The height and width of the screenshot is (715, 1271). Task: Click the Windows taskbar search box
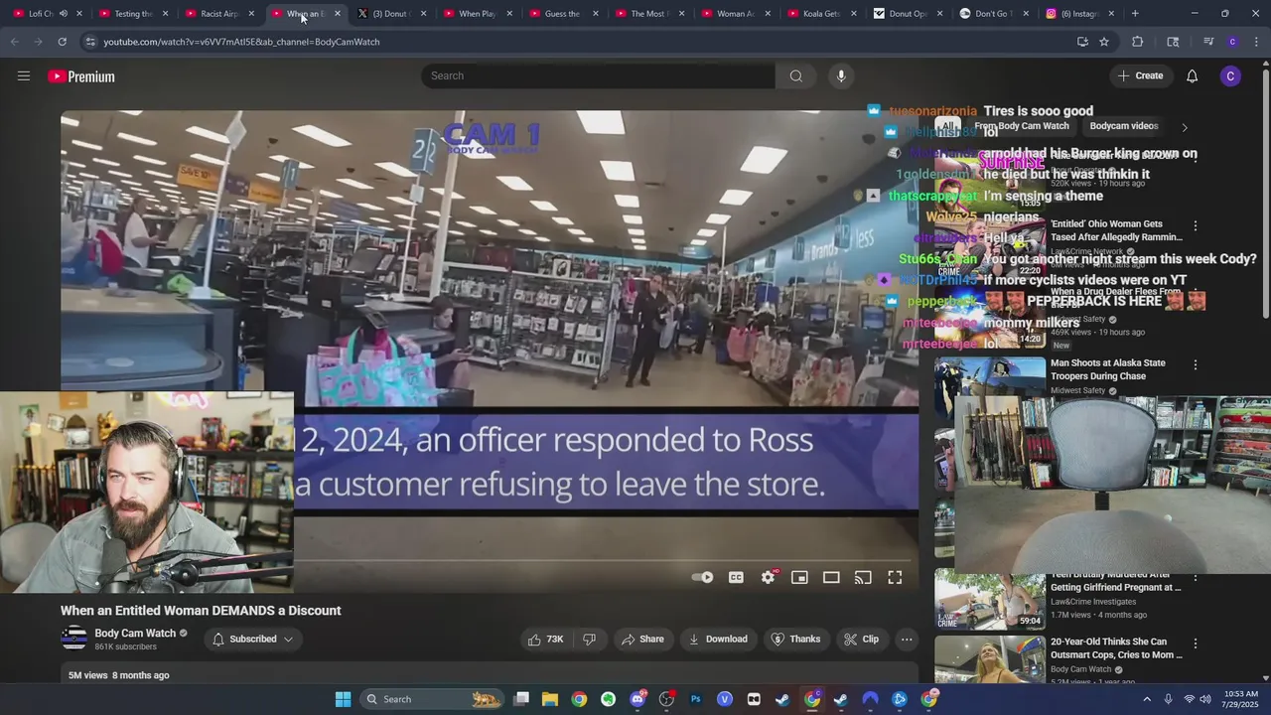click(430, 699)
